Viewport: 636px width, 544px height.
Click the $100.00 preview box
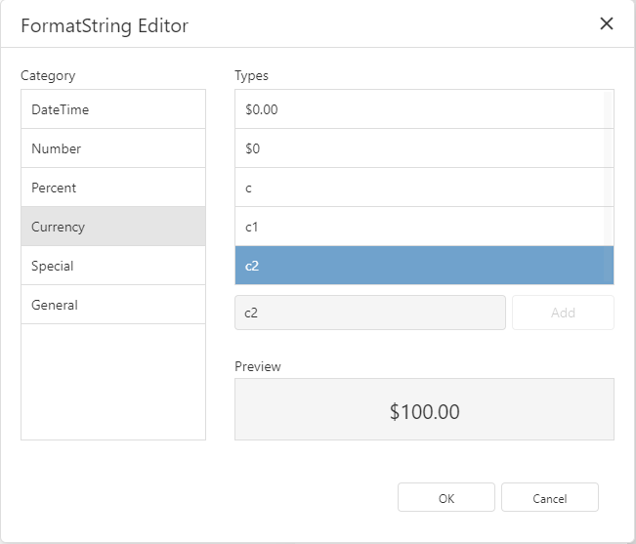click(424, 410)
